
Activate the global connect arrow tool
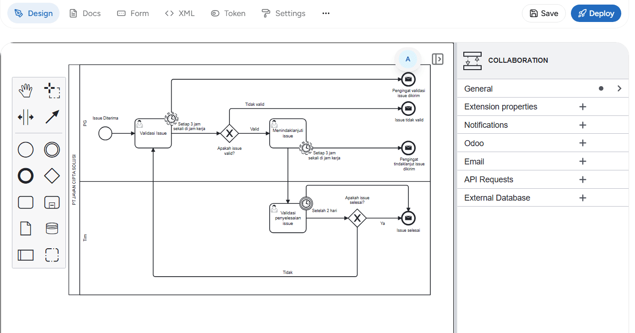52,117
